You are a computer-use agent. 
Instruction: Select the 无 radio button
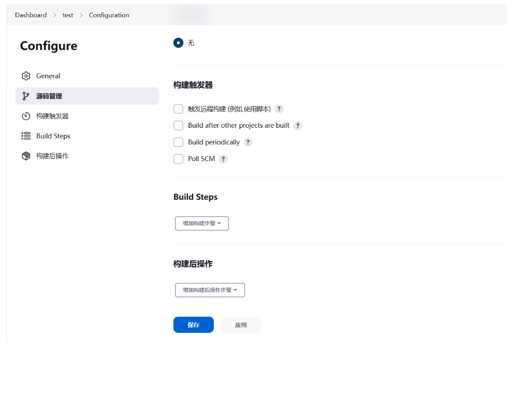(x=179, y=43)
